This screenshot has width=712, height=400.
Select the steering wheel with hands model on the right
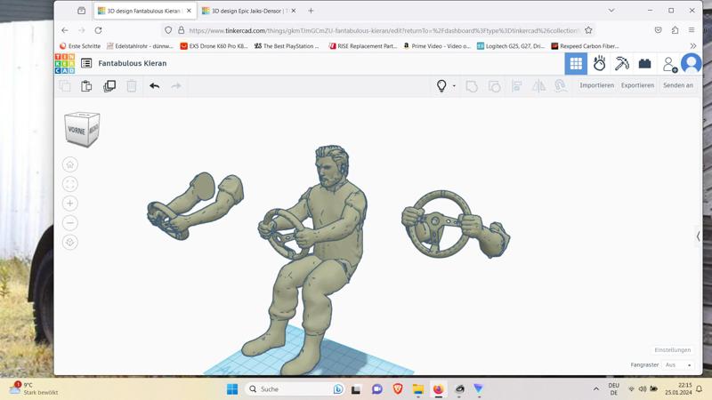(456, 224)
